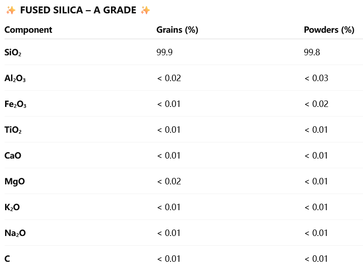Select the Grains (%) column header
Viewport: 363px width, 277px height.
(177, 30)
